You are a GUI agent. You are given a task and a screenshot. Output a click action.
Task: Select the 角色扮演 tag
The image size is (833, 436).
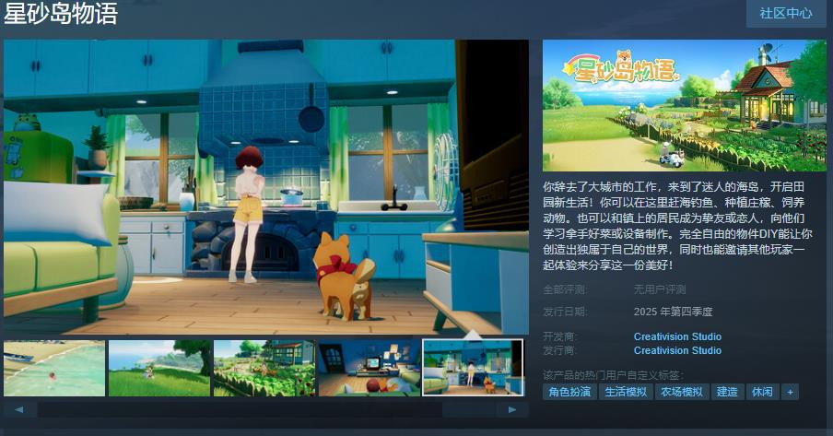(569, 392)
